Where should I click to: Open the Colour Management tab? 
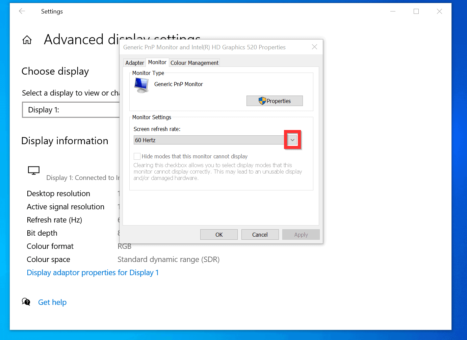point(194,62)
